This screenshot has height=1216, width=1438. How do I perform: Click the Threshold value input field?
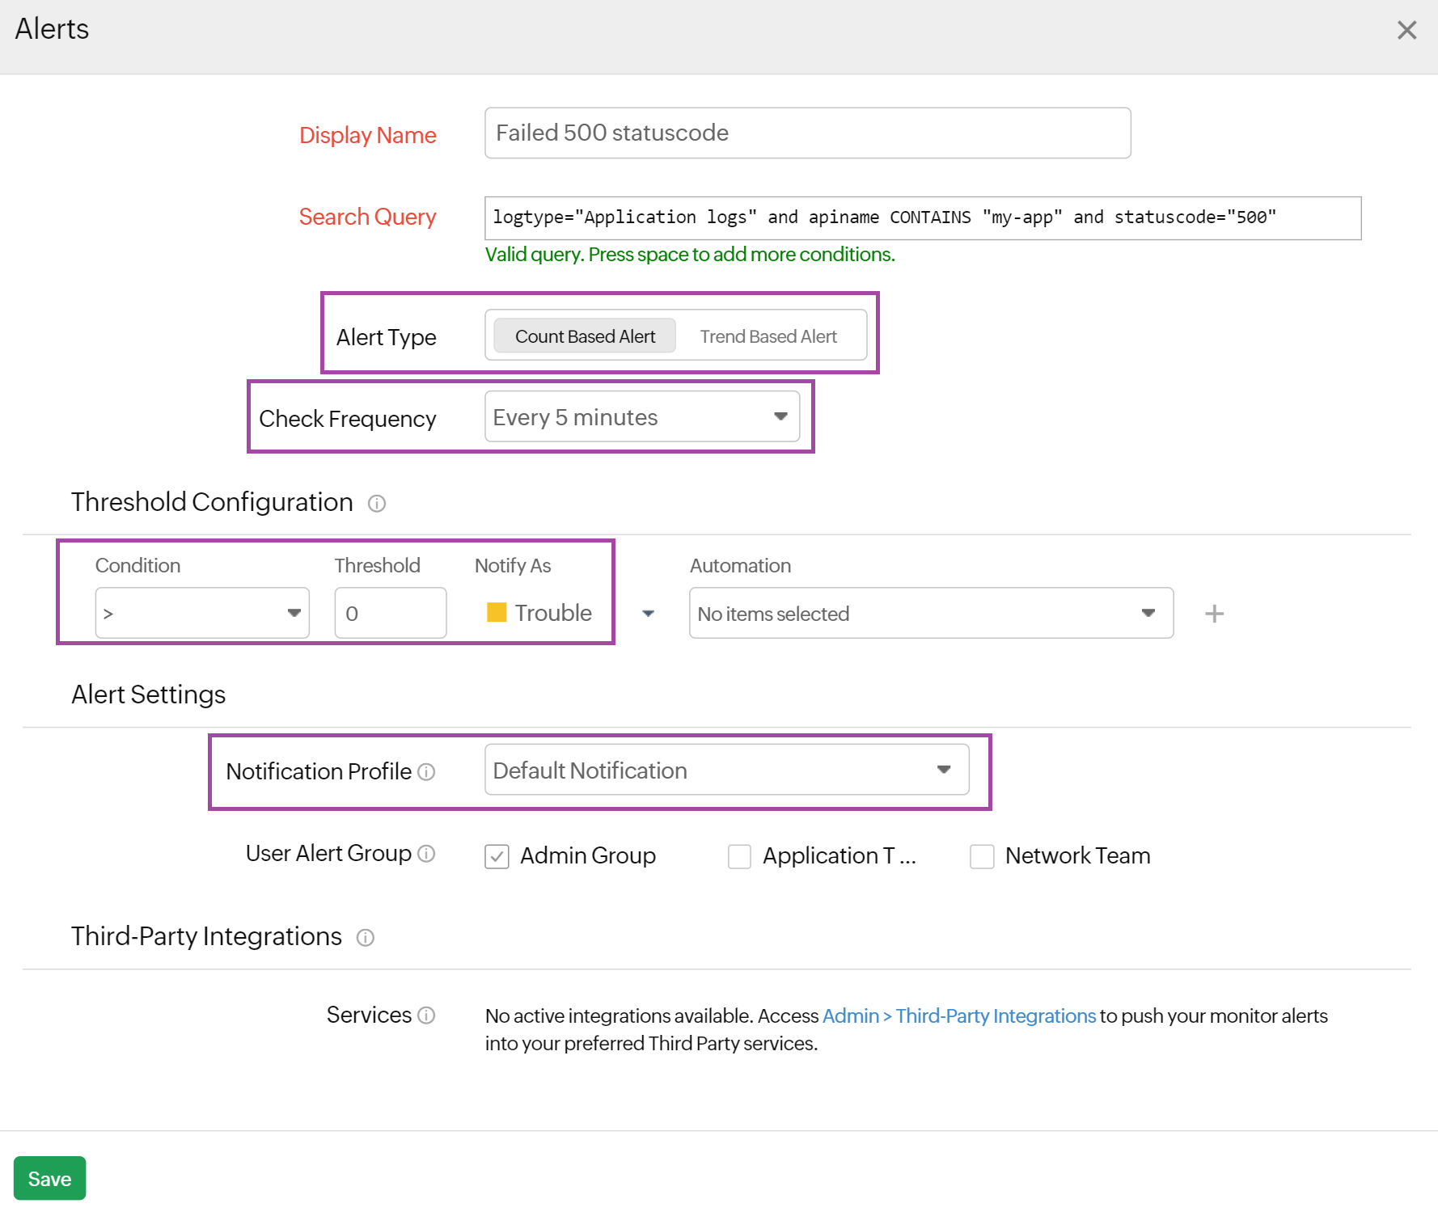point(390,614)
